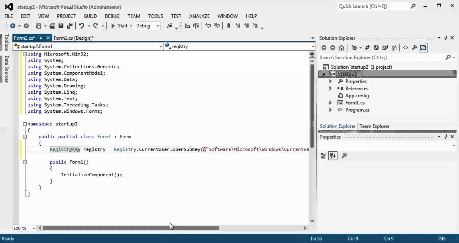This screenshot has height=243, width=459.
Task: Click the horizontal scrollbar thumb of the code editor
Action: pyautogui.click(x=131, y=228)
